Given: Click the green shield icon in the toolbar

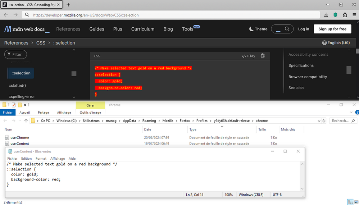Looking at the screenshot, I should [335, 15].
